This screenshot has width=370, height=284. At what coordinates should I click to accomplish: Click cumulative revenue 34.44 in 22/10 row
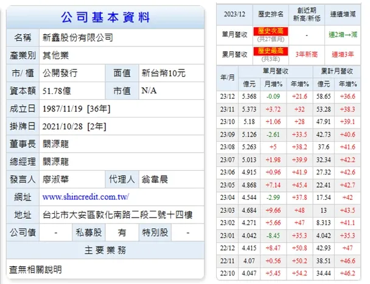click(324, 274)
